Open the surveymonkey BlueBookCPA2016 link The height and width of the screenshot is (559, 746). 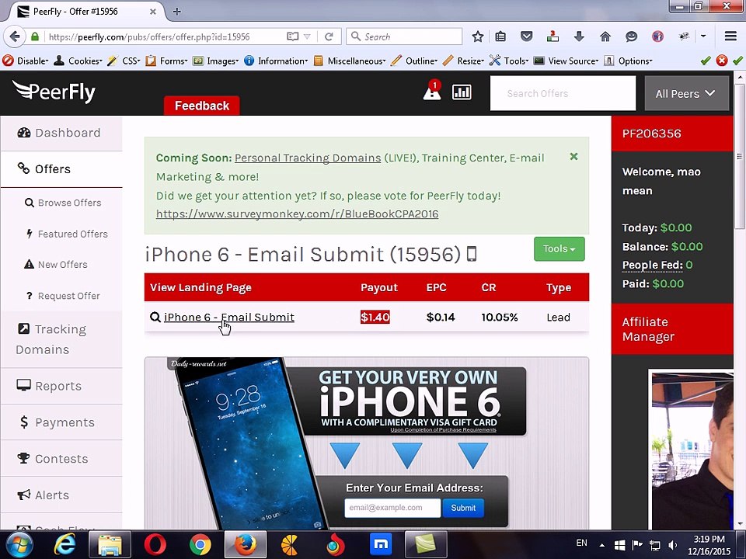tap(297, 214)
